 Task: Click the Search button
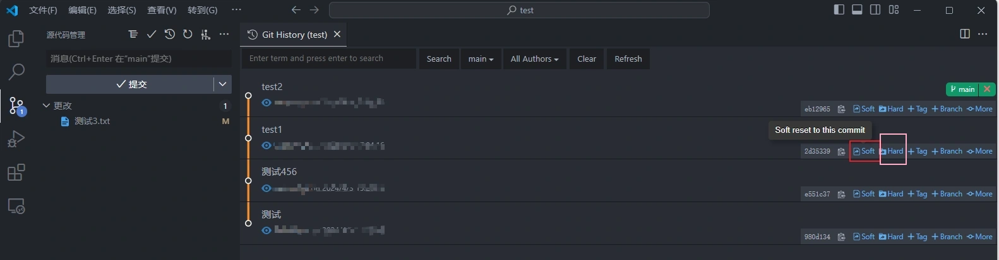point(439,59)
